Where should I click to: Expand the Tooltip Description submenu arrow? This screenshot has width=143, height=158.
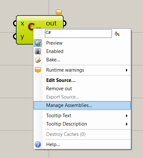(127, 124)
